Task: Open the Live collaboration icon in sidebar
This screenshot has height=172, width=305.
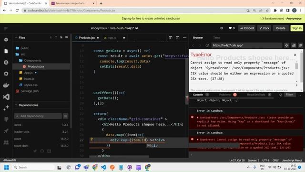Action: [x=6, y=142]
